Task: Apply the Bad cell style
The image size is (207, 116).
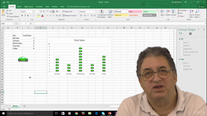Action: click(x=136, y=12)
